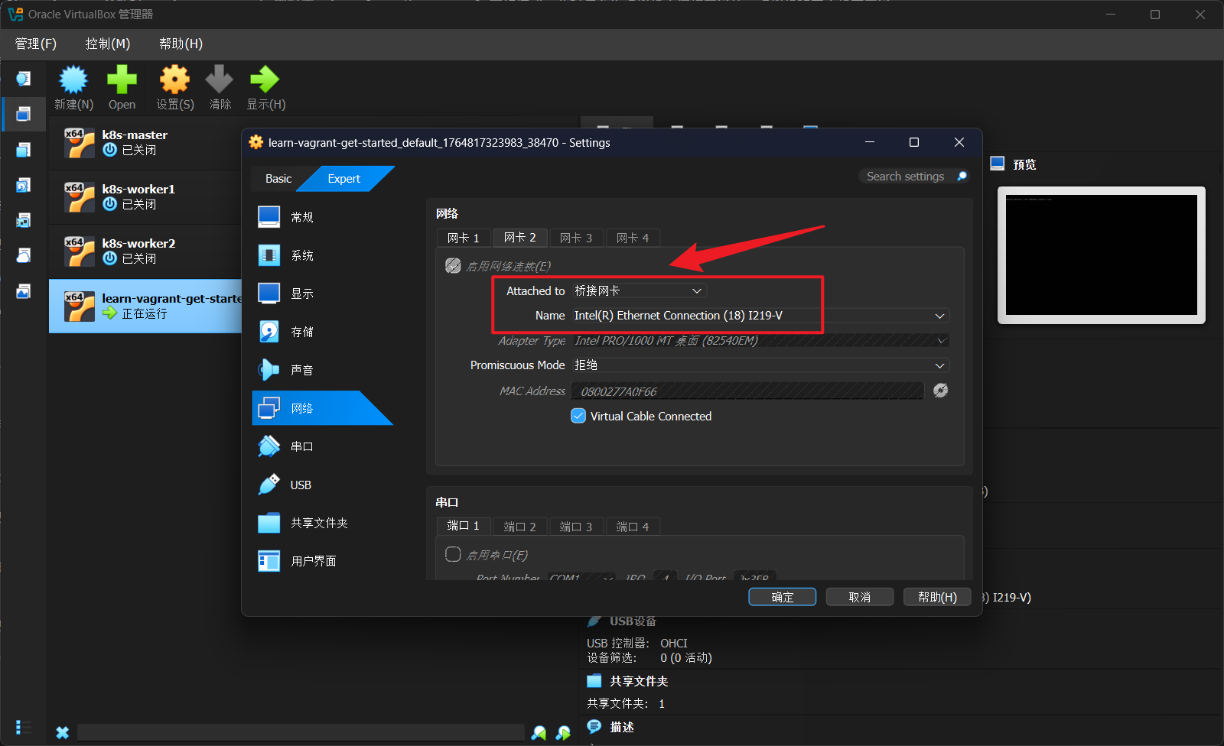Expand the Promiscuous Mode dropdown
1224x746 pixels.
[x=760, y=365]
